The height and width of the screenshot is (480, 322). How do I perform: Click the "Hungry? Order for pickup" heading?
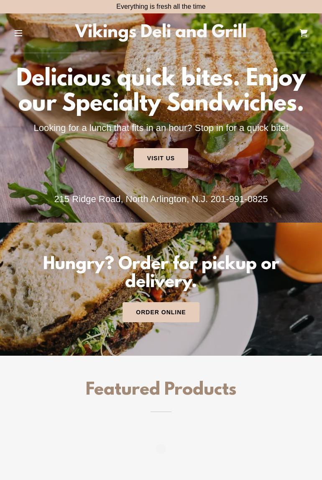(x=161, y=272)
